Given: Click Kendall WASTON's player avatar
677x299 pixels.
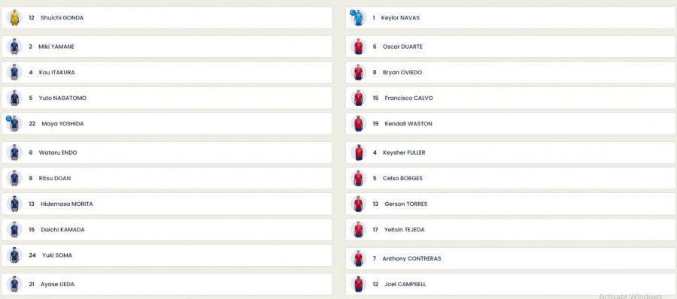Looking at the screenshot, I should tap(358, 124).
